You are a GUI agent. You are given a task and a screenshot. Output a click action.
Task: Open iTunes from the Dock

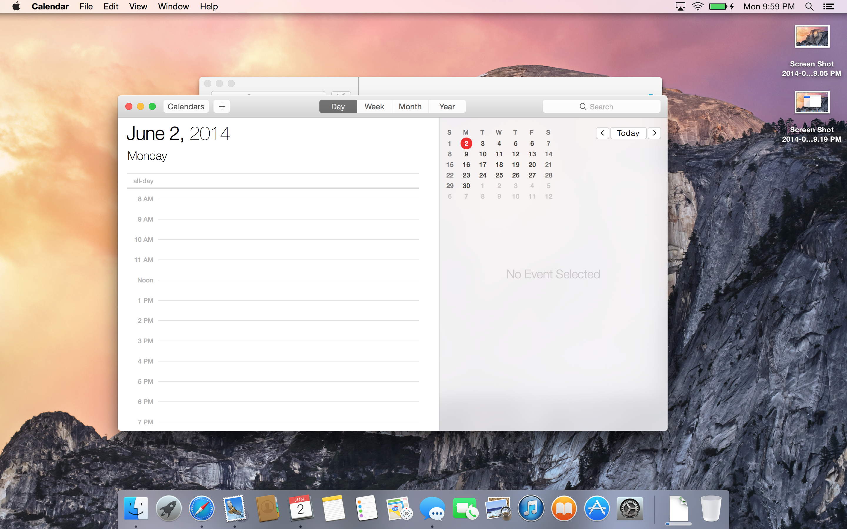click(x=531, y=508)
